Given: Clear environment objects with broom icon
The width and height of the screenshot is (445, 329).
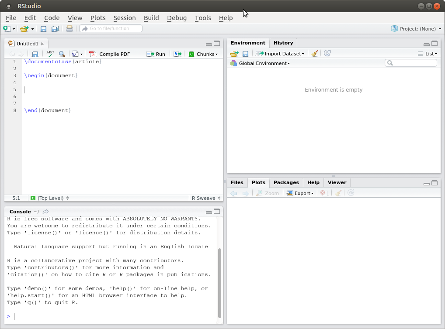Looking at the screenshot, I should pos(314,53).
